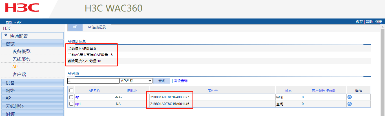This screenshot has height=116, width=385.
Task: Switch to the AP tab
Action: point(75,27)
